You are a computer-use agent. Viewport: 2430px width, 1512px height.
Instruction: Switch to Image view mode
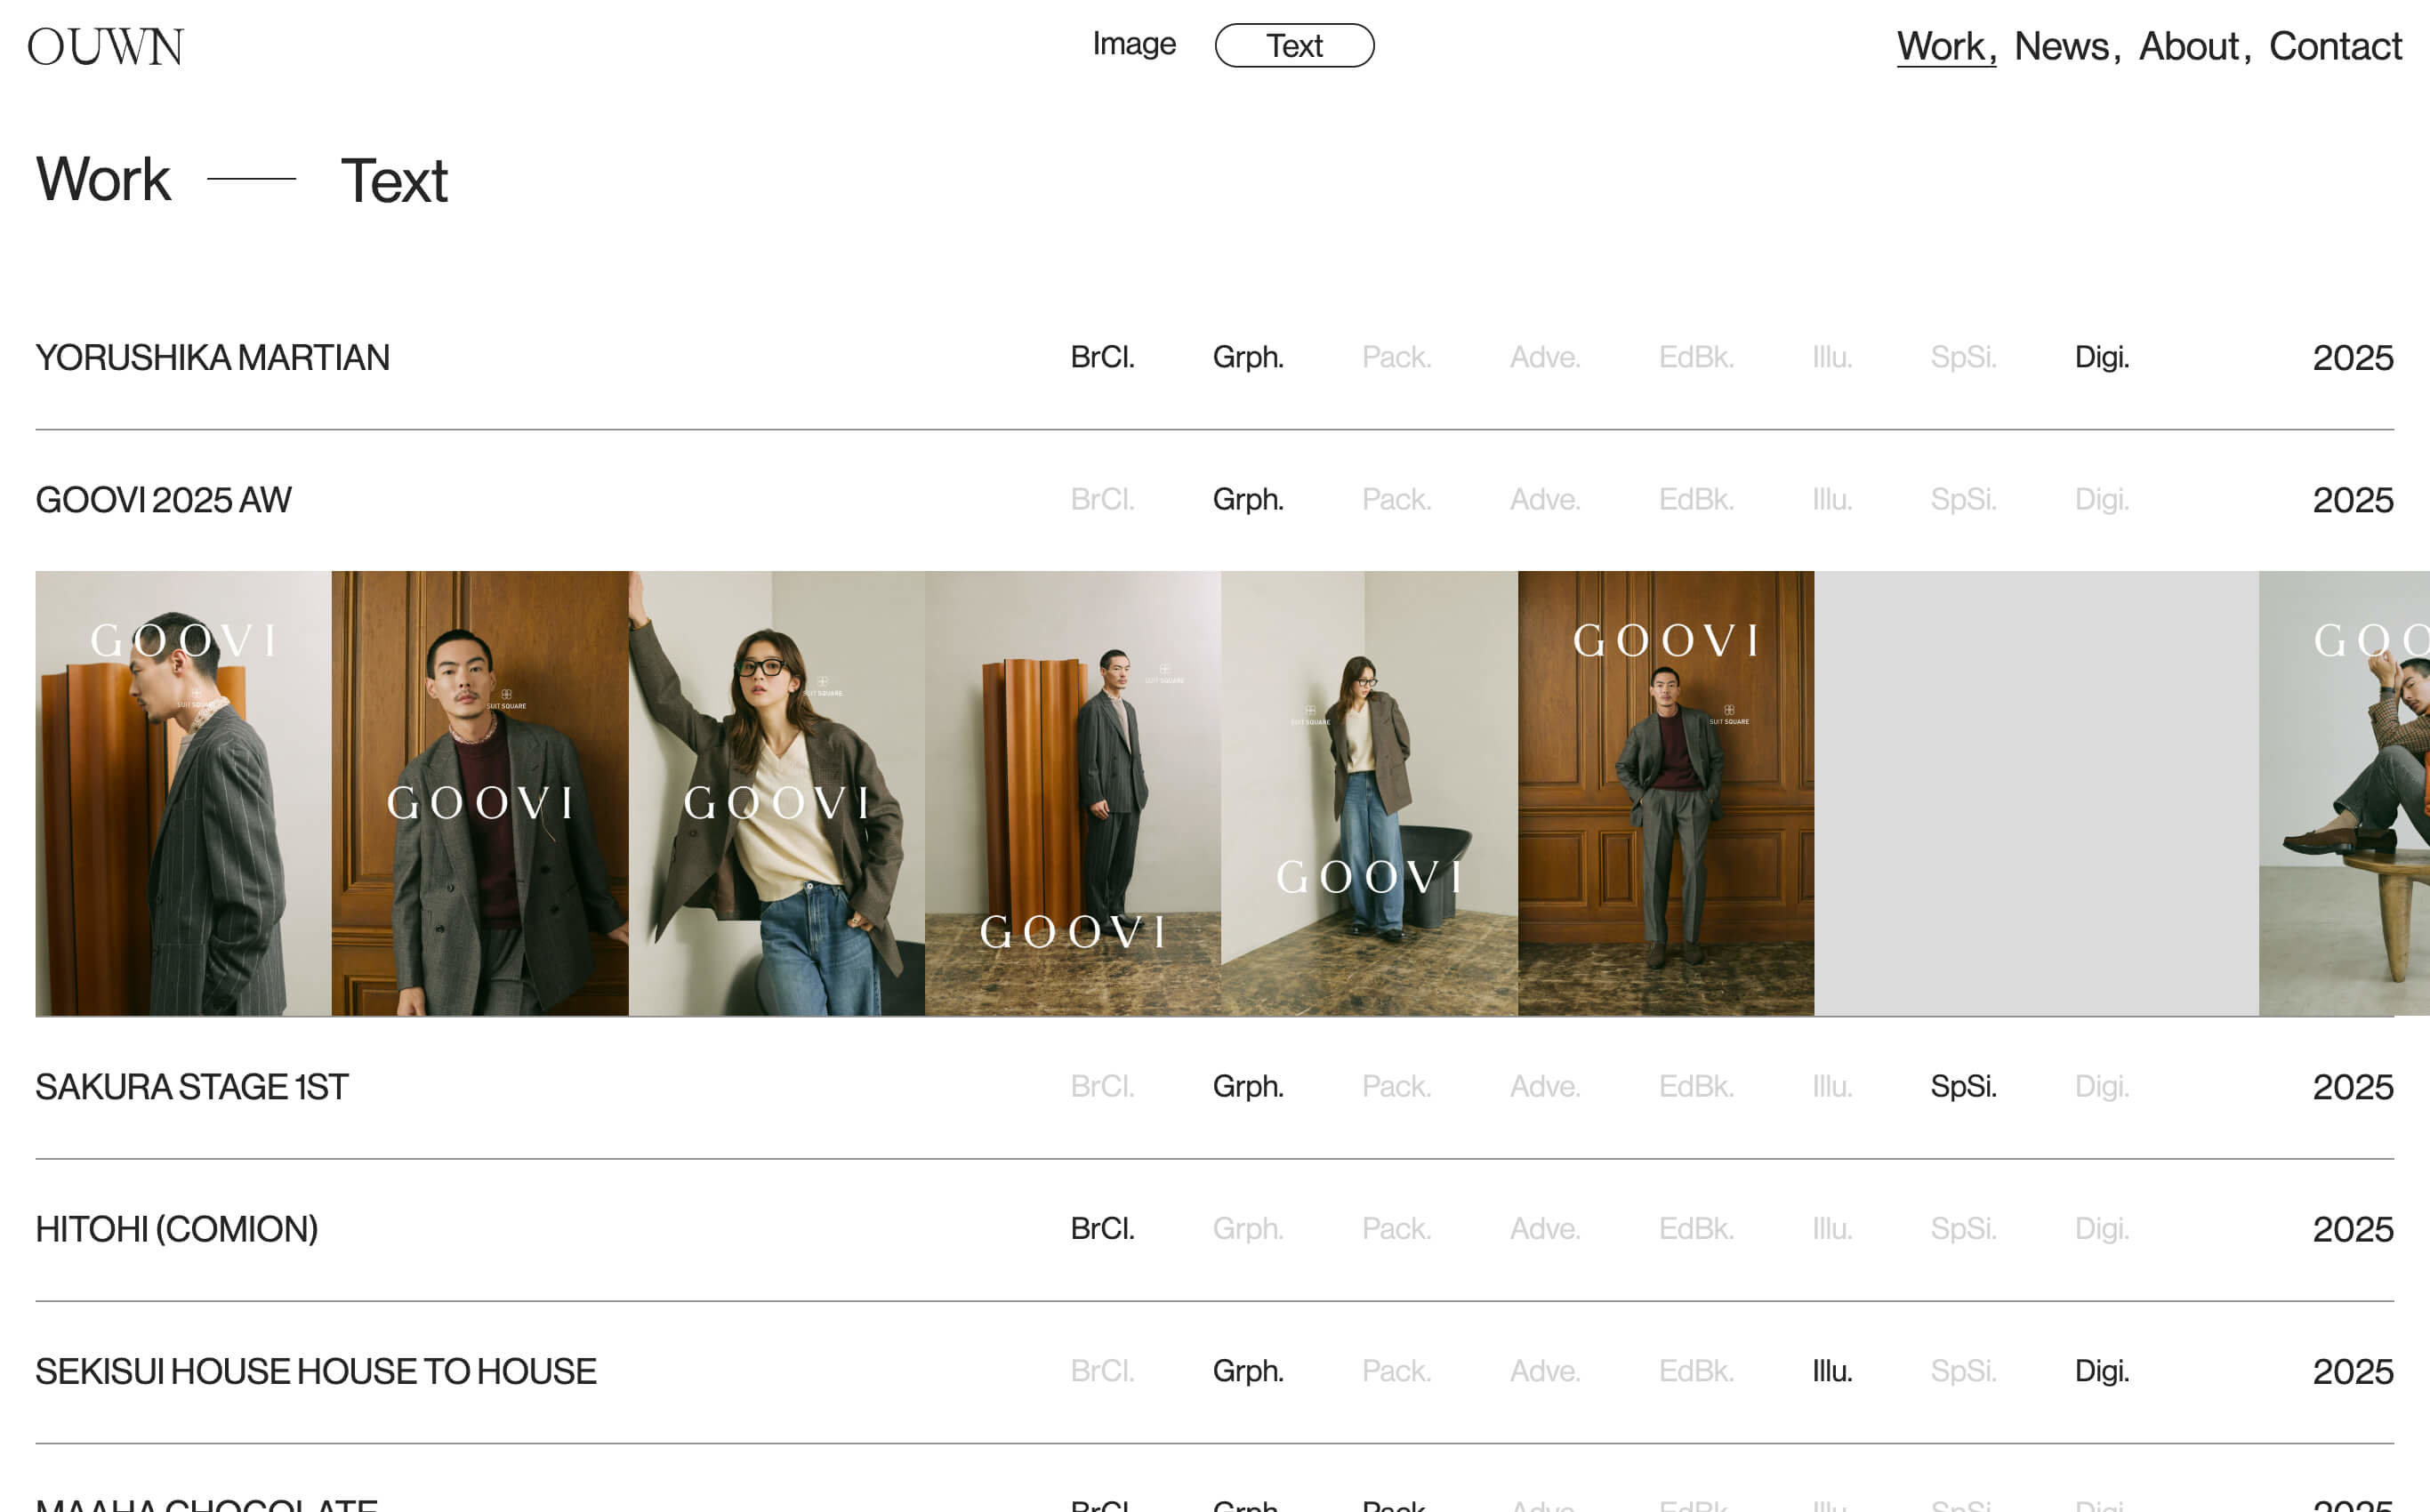1133,45
